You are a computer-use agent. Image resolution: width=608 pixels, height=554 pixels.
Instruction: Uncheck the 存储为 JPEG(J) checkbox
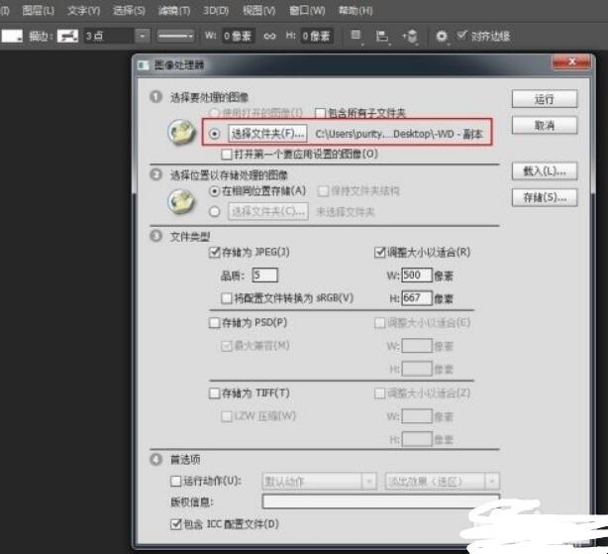[x=215, y=253]
